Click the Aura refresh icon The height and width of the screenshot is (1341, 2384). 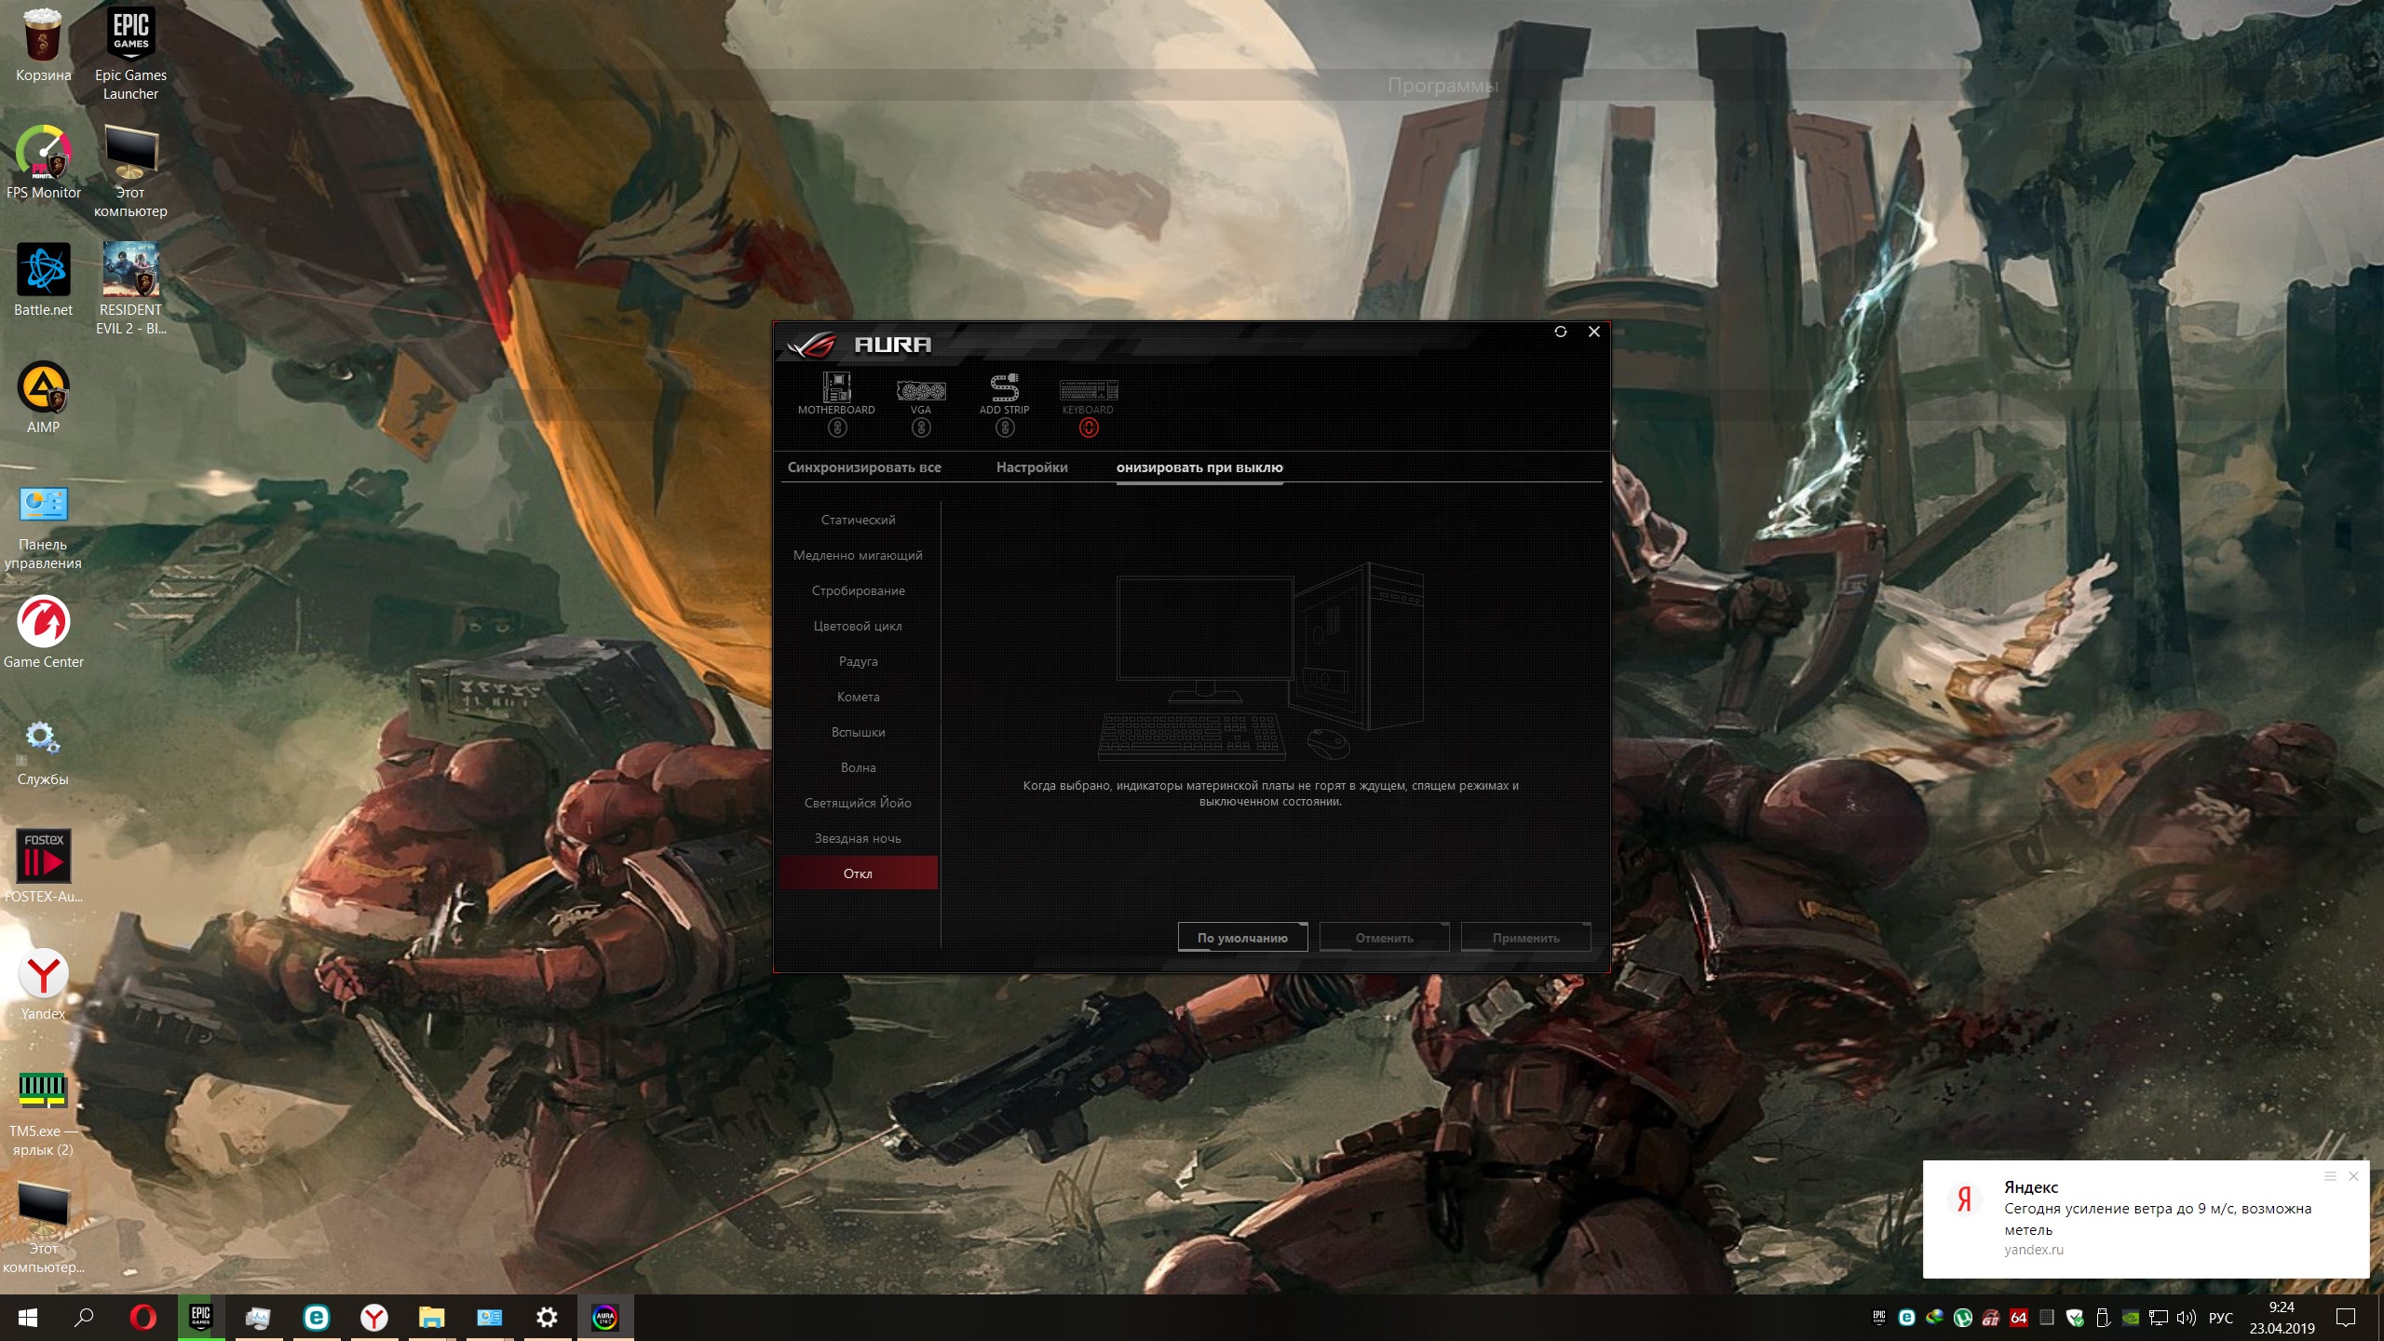coord(1561,332)
